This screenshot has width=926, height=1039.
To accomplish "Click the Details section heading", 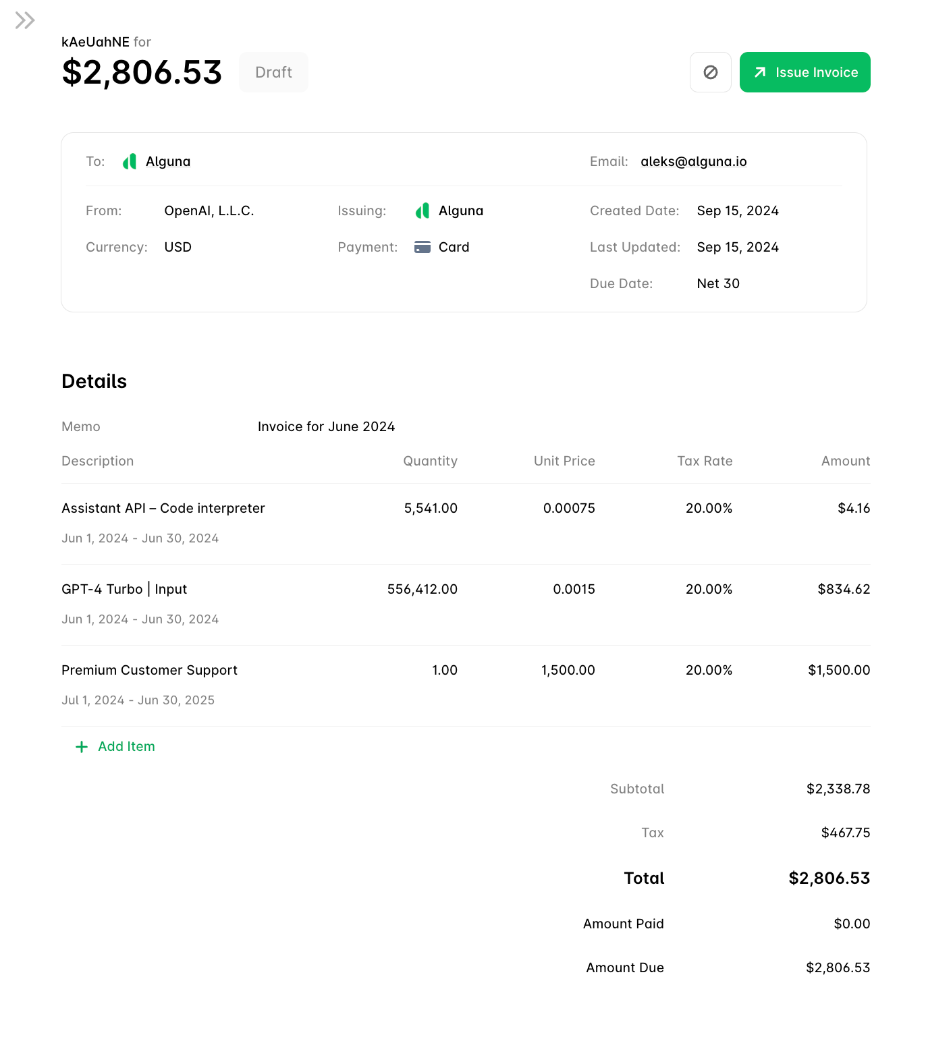I will click(94, 381).
